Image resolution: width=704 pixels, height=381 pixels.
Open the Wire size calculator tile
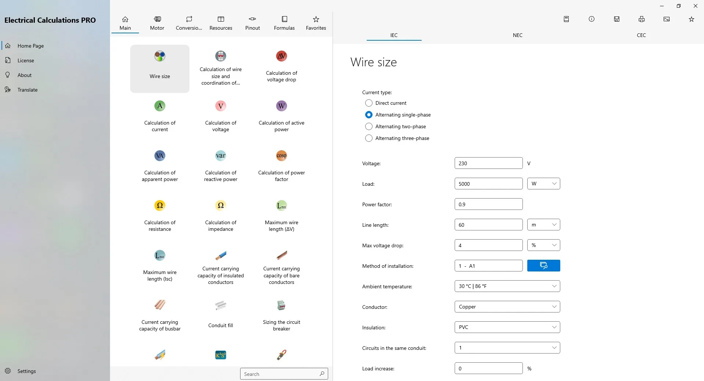click(x=160, y=69)
